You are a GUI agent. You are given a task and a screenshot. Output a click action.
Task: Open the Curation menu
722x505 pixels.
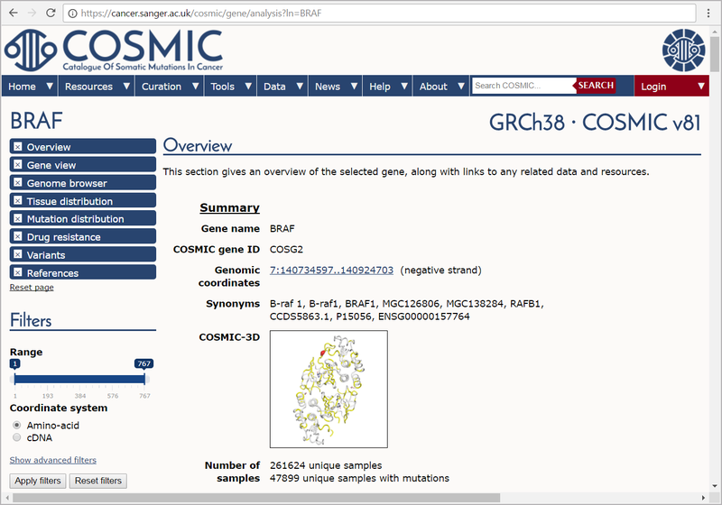coord(162,87)
